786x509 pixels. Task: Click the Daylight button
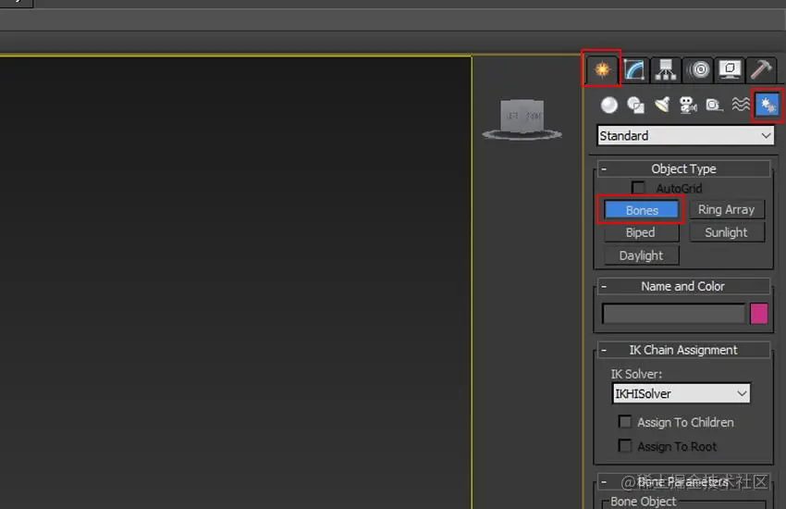(641, 255)
